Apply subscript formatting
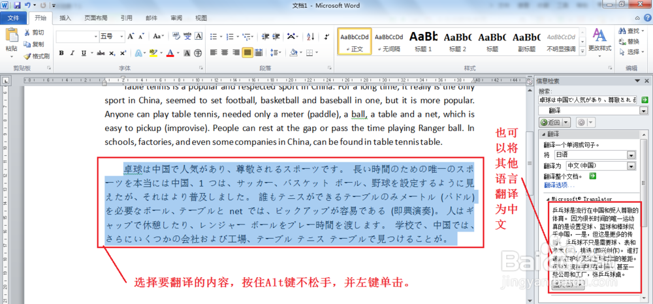Image resolution: width=653 pixels, height=304 pixels. [112, 53]
